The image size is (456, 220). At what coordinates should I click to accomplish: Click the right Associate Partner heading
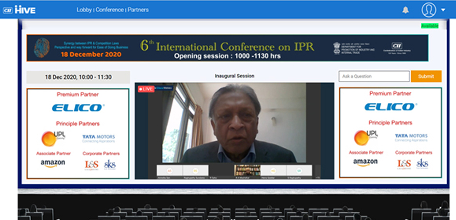pos(366,152)
